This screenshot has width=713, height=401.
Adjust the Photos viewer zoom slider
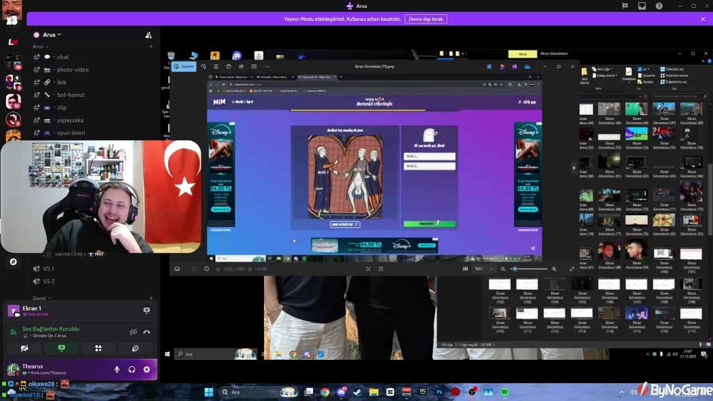[x=529, y=269]
